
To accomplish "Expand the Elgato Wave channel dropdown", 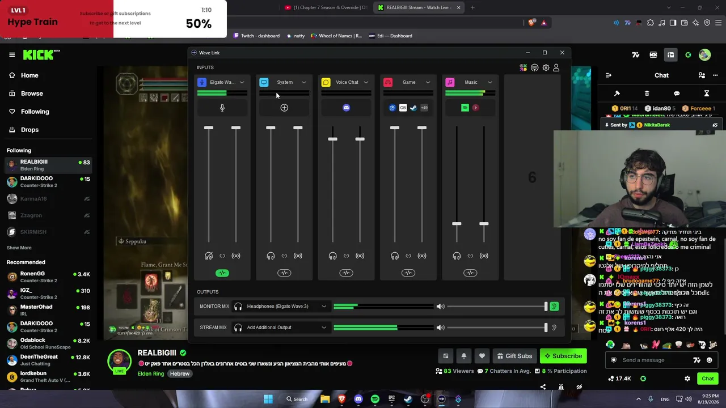I will [x=242, y=83].
